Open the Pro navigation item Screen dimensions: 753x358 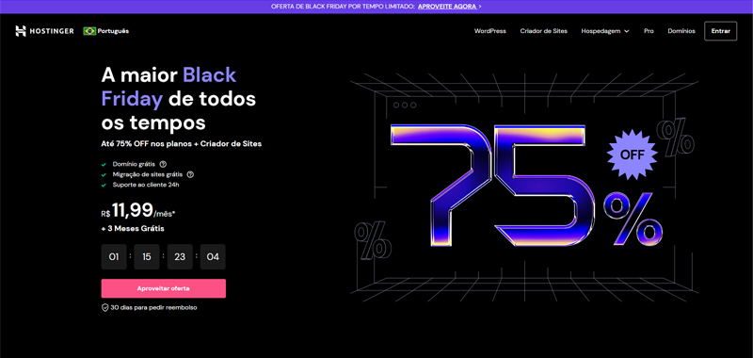click(649, 31)
